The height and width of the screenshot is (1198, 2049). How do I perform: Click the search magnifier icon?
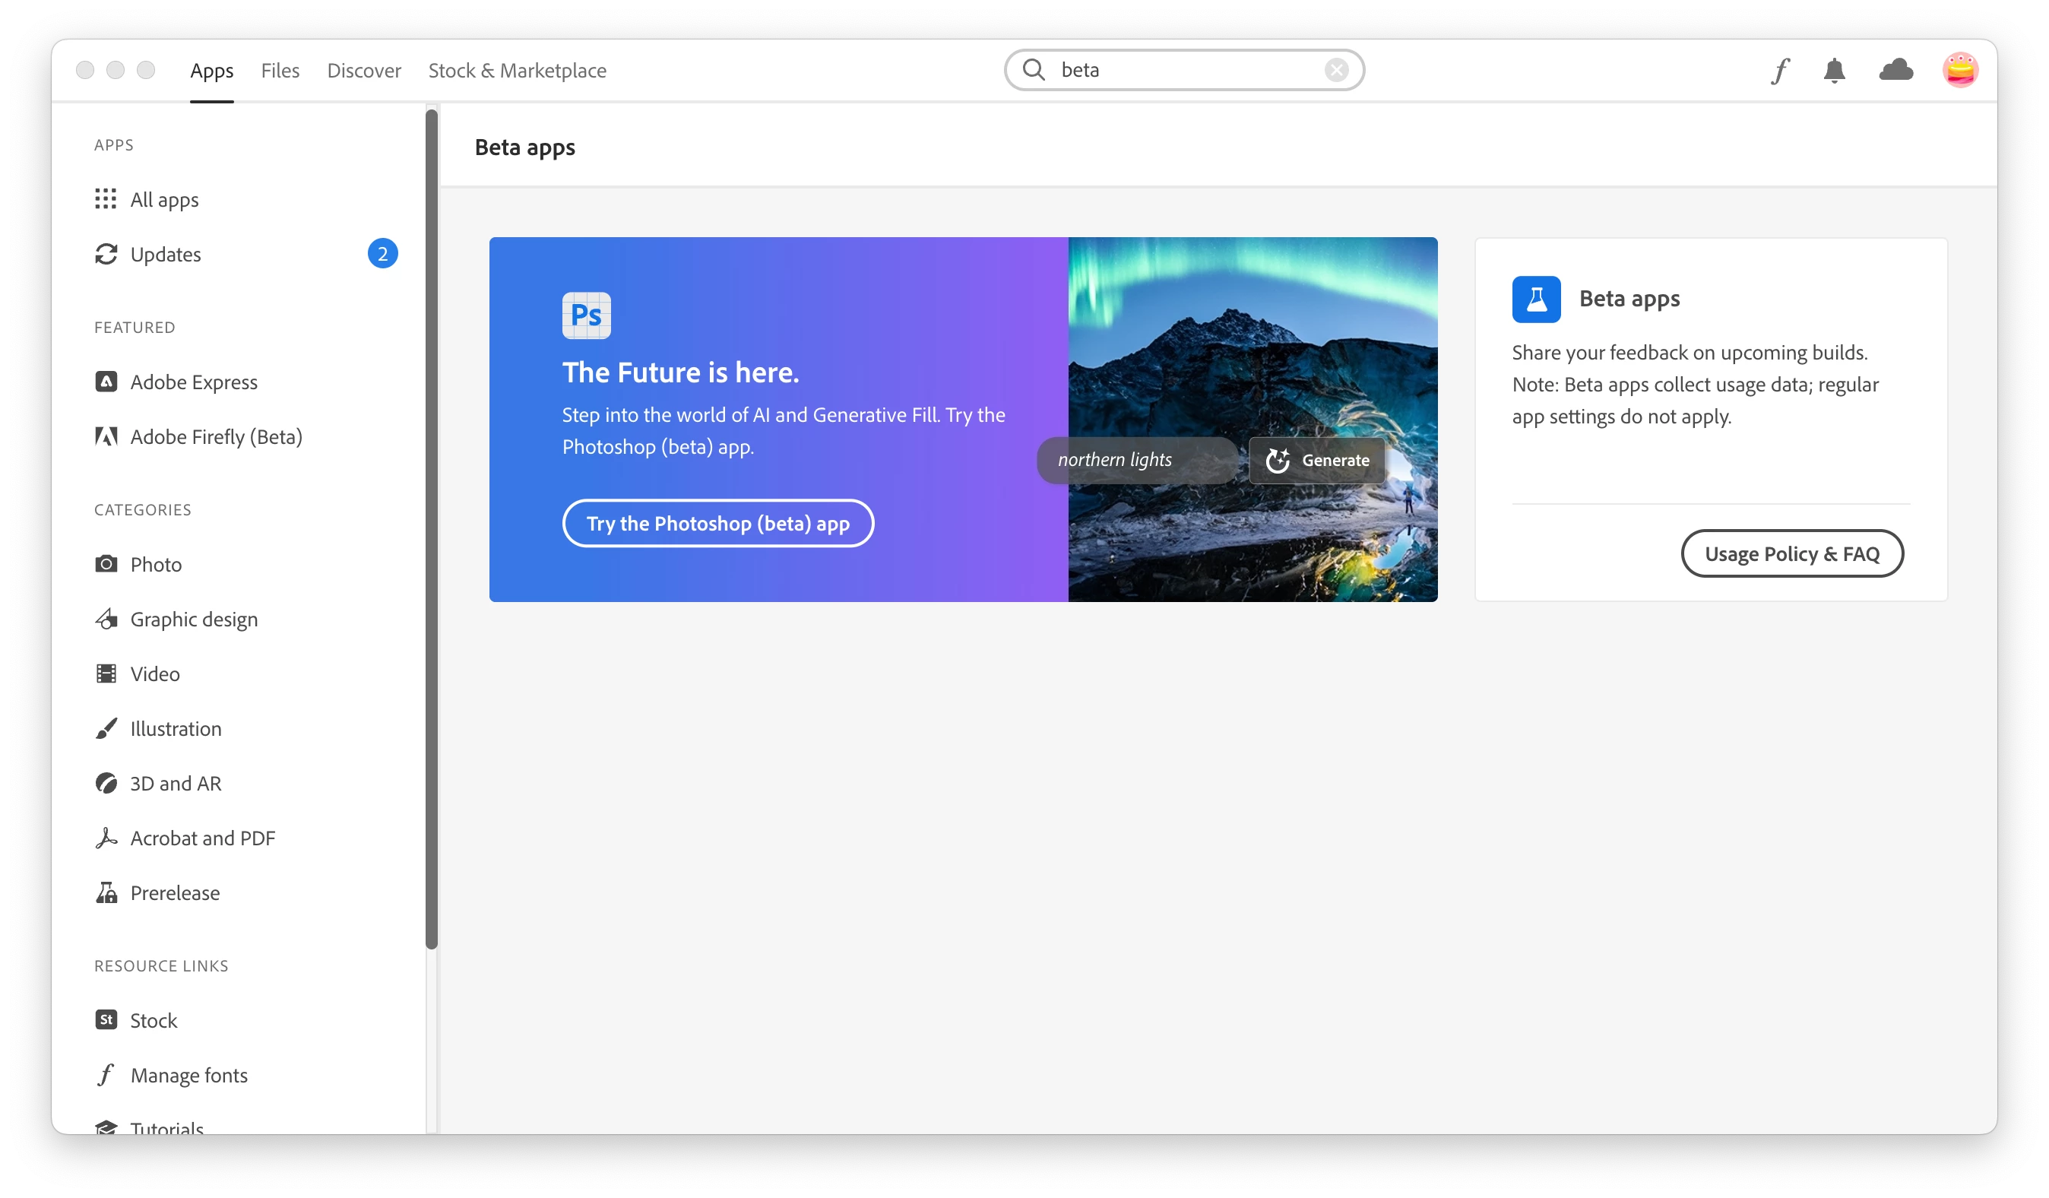(1034, 70)
